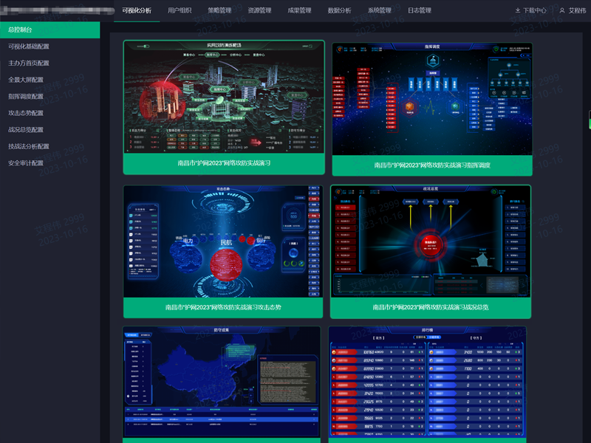This screenshot has height=443, width=591.
Task: Open the 指挥调度 dashboard preview card
Action: point(431,98)
